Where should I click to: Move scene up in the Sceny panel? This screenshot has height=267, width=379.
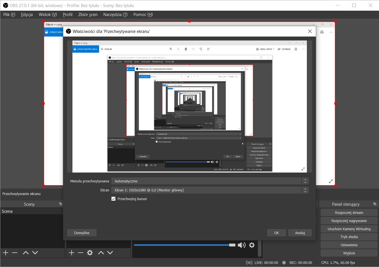point(26,253)
